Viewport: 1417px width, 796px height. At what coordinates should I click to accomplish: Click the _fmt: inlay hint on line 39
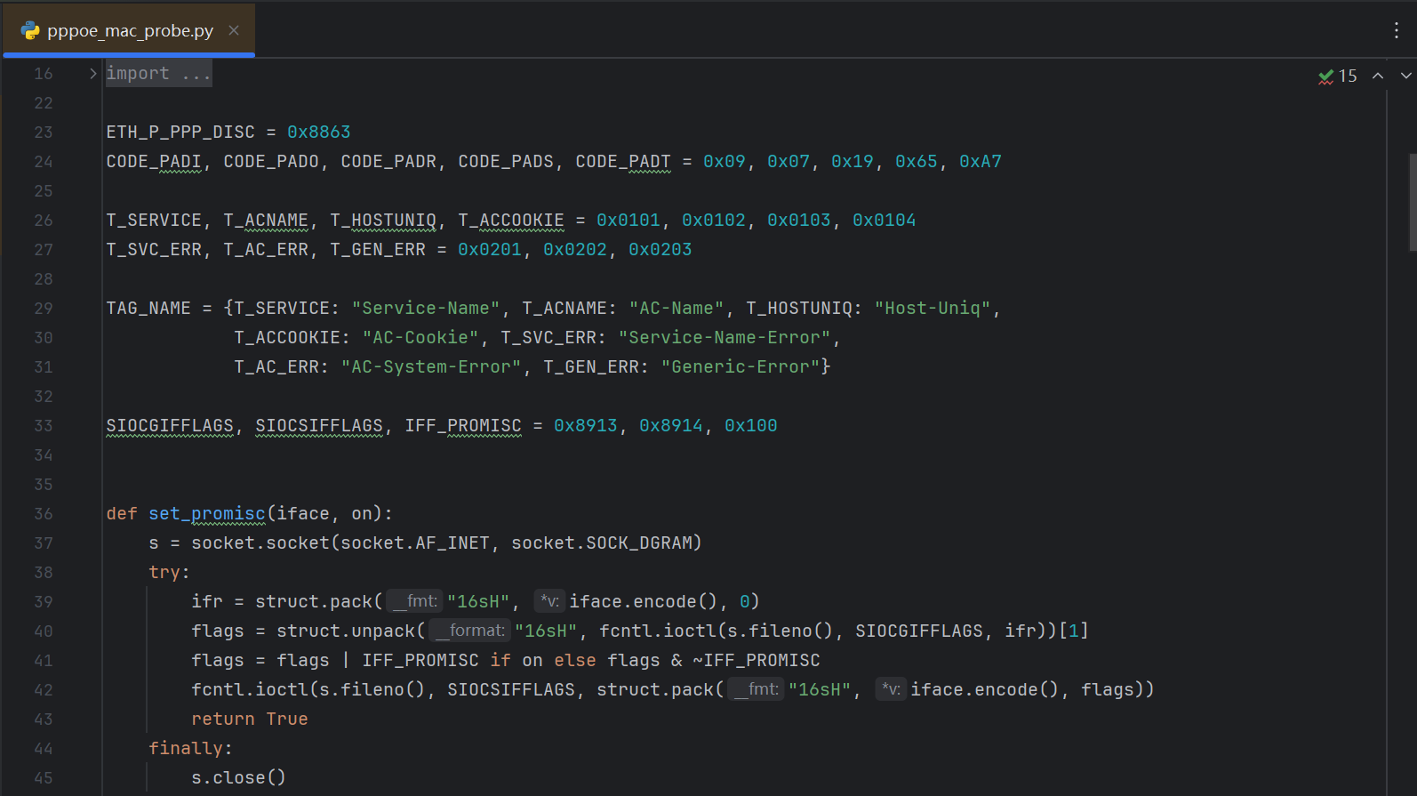coord(414,602)
